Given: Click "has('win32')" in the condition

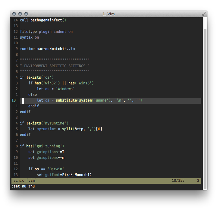Looking at the screenshot, I should pos(47,83).
